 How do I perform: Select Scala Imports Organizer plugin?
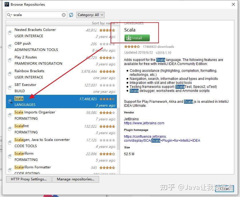[x=61, y=115]
